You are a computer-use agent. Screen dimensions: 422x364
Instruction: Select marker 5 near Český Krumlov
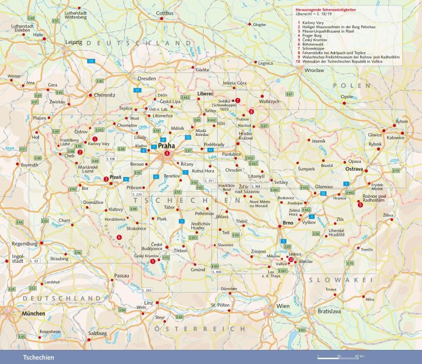click(x=152, y=260)
